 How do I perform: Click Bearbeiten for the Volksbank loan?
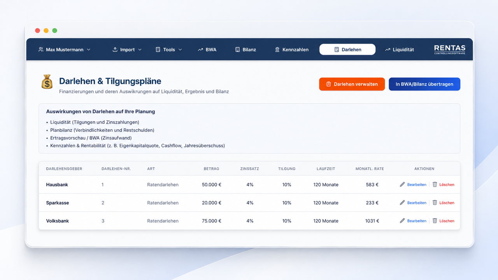417,221
